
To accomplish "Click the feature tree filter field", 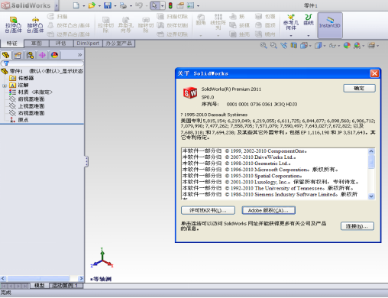I will tap(42, 63).
